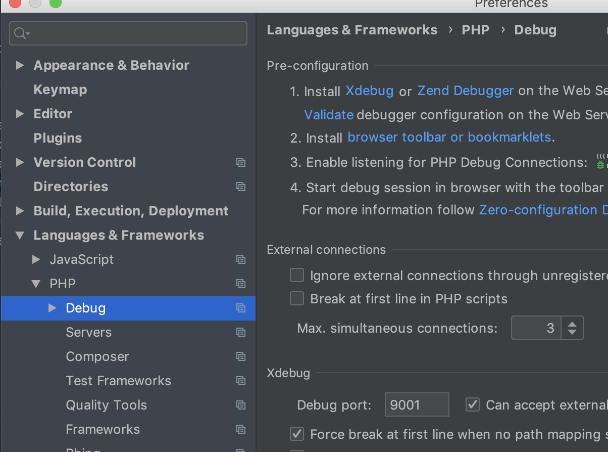
Task: Toggle Ignore external connections checkbox
Action: point(297,275)
